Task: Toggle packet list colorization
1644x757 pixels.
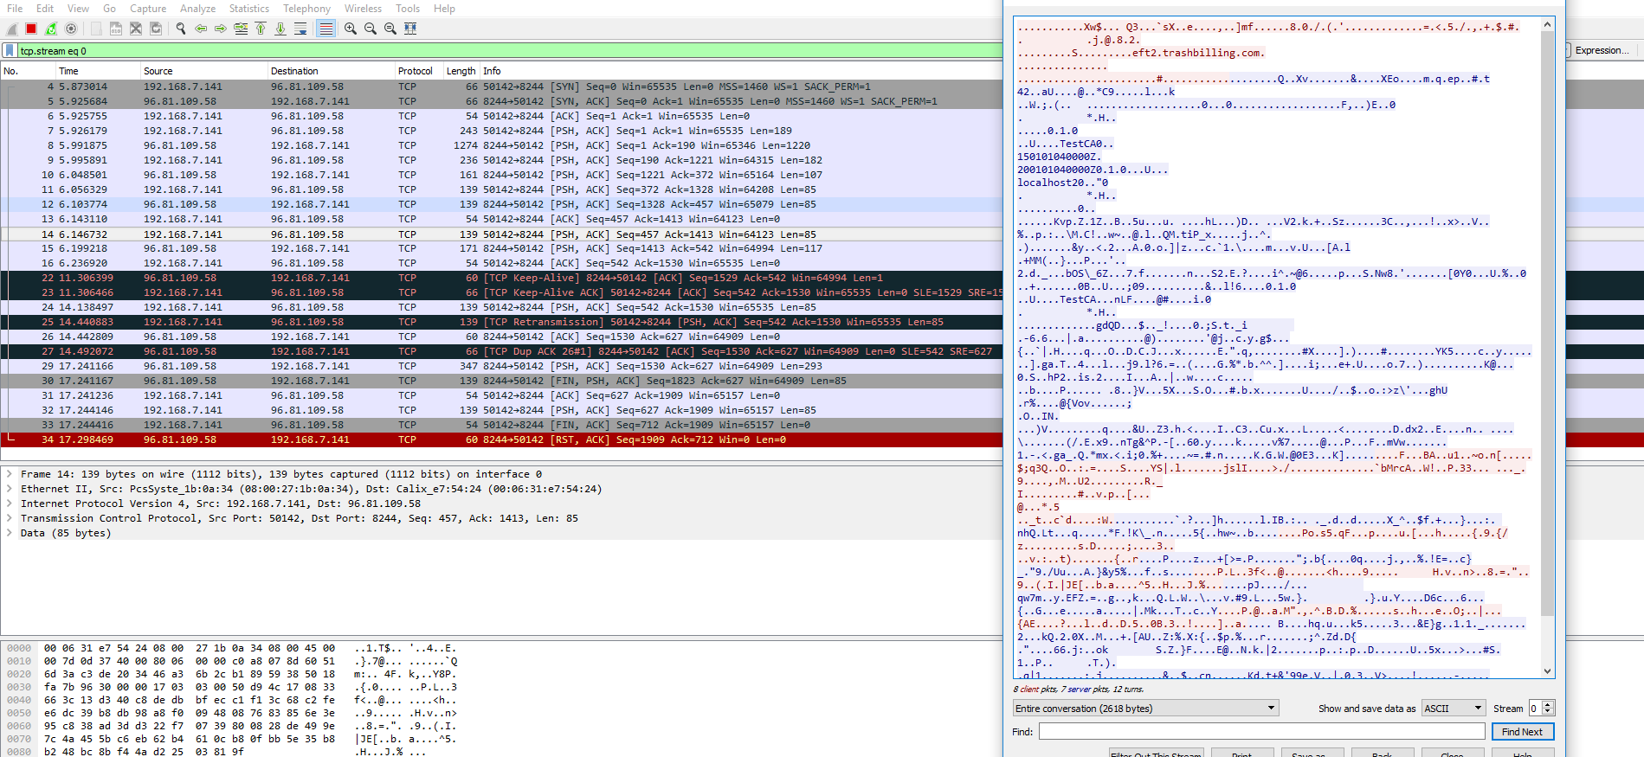Action: coord(326,29)
